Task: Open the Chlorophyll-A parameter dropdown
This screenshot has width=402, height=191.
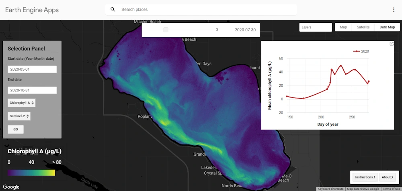Action: click(22, 103)
